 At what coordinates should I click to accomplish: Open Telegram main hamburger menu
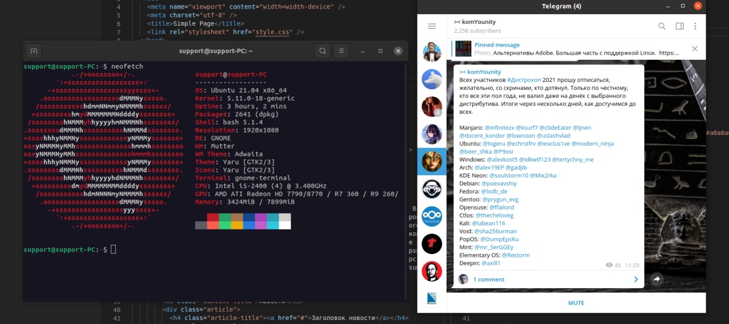432,26
